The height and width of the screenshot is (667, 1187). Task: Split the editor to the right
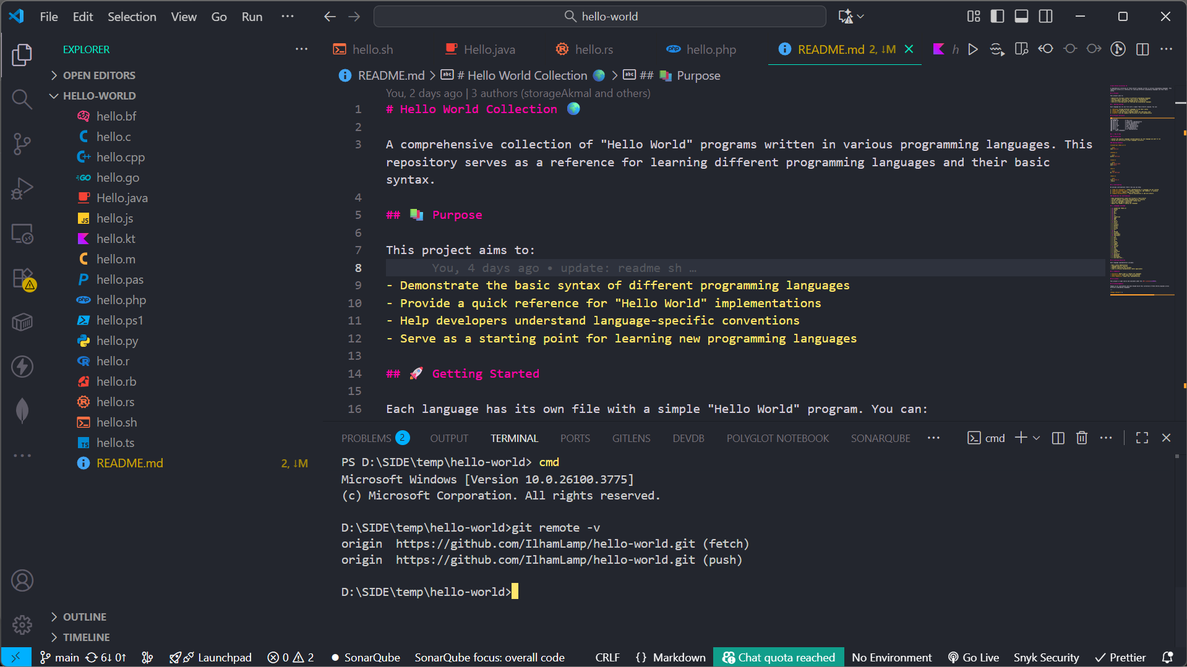coord(1142,49)
